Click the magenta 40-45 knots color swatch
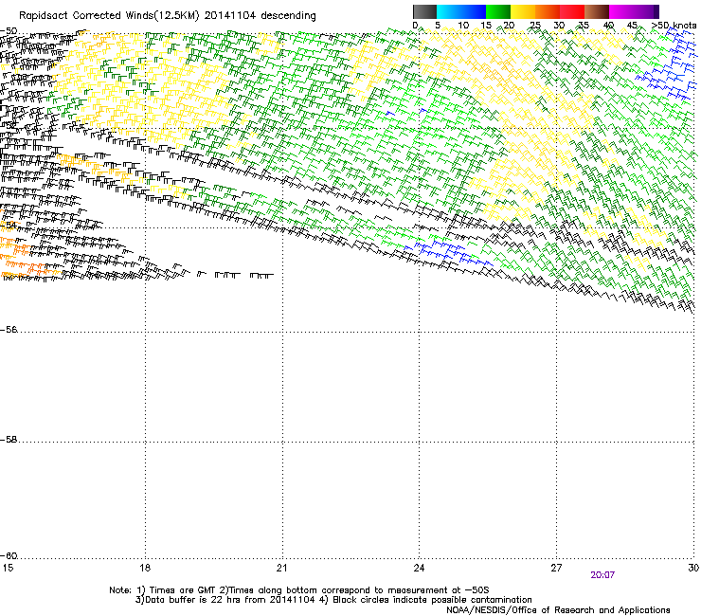 tap(621, 11)
